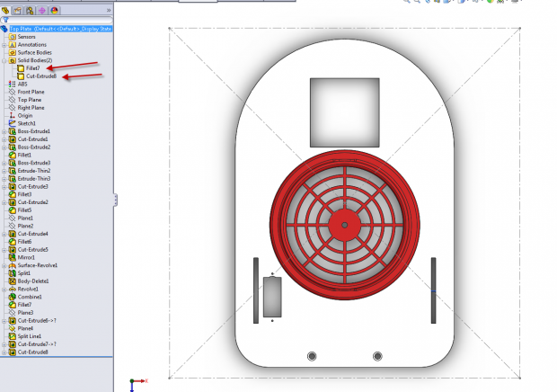Image resolution: width=557 pixels, height=392 pixels.
Task: Click the feature tree filter field
Action: pos(59,20)
